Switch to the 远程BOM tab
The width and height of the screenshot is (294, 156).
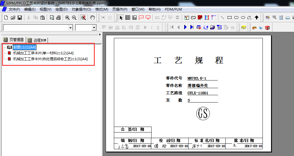coord(37,40)
